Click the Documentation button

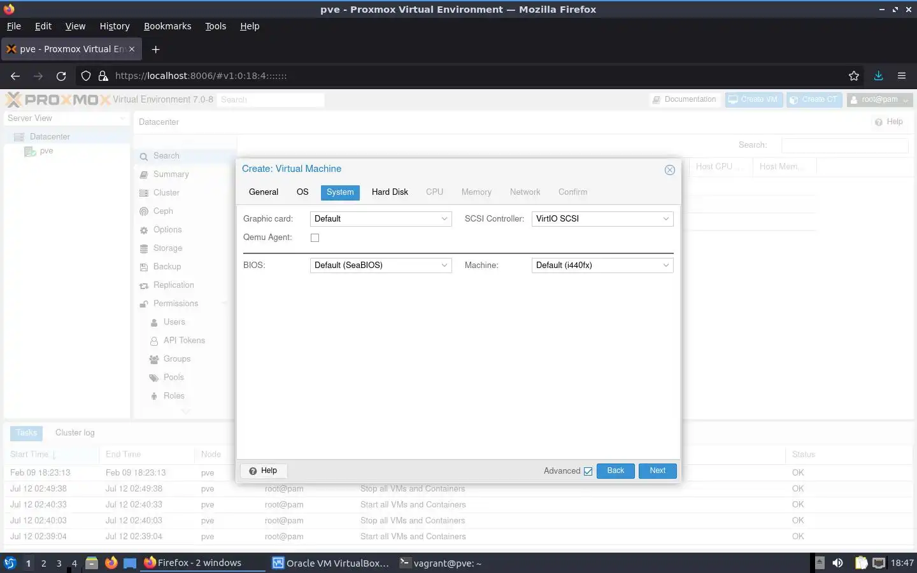[685, 100]
